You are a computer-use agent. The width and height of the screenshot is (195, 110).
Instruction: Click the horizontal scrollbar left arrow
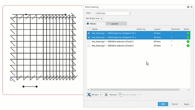[x=88, y=90]
